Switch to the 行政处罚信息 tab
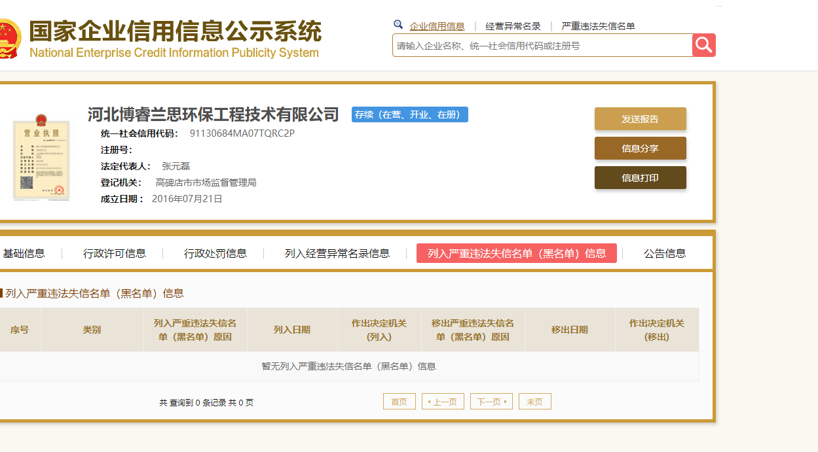Screen dimensions: 818x452 coord(215,253)
